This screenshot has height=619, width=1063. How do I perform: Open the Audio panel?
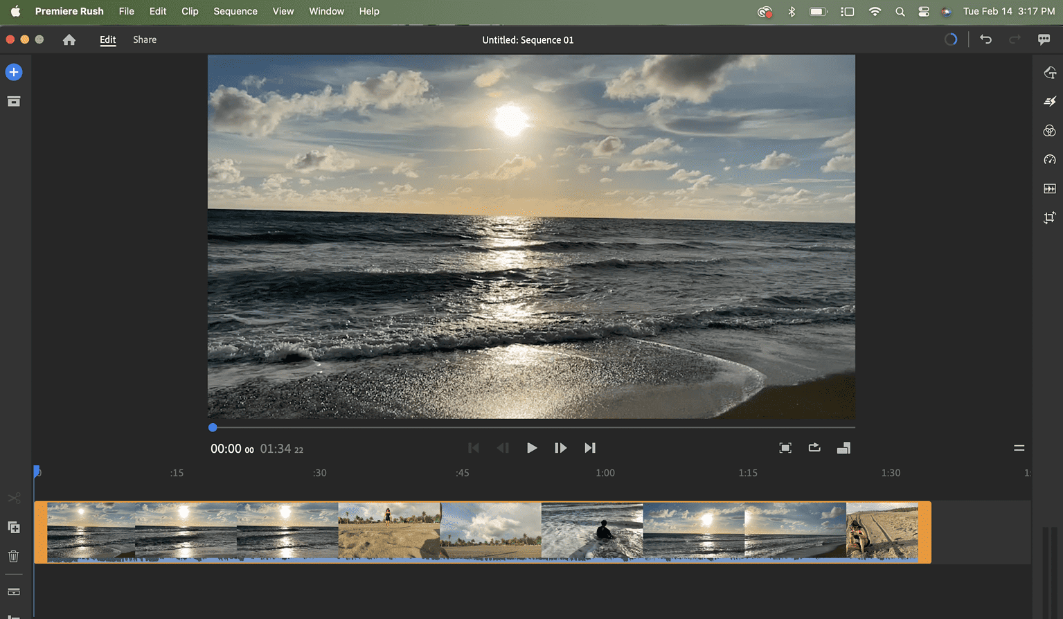pos(1050,188)
